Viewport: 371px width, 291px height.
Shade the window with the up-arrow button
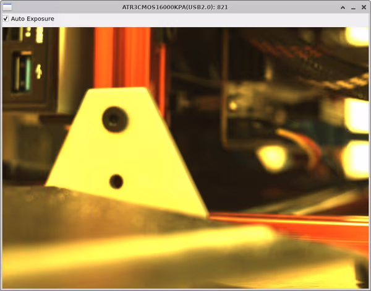click(x=343, y=7)
